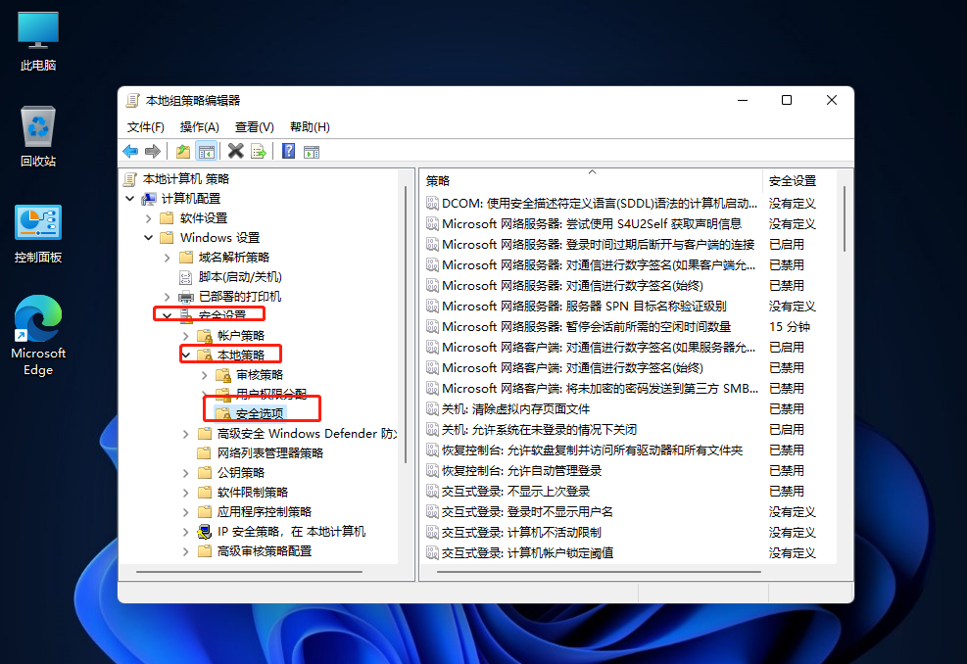Screen dimensions: 967x664
Task: Click the title bar 本地组策略编辑器 app icon
Action: (x=132, y=101)
